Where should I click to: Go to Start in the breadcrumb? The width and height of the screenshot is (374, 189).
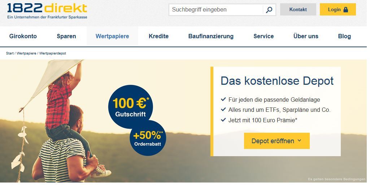coord(10,53)
